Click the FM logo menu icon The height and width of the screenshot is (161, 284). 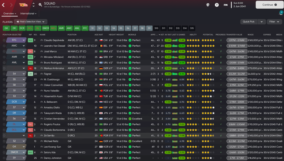(x=225, y=5)
